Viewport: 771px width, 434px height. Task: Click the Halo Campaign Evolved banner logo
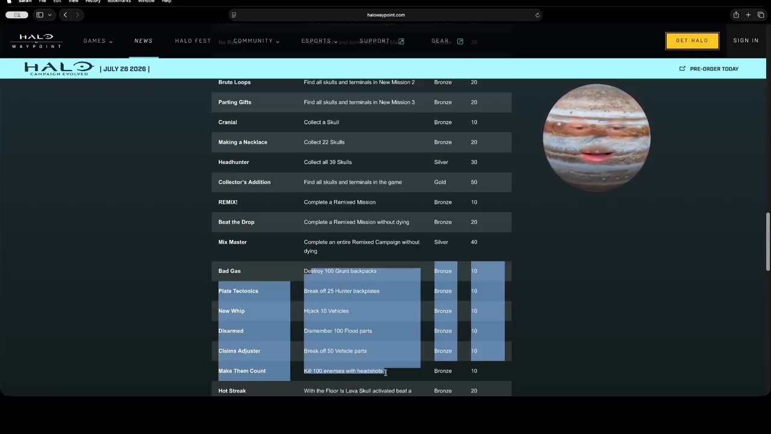[59, 68]
